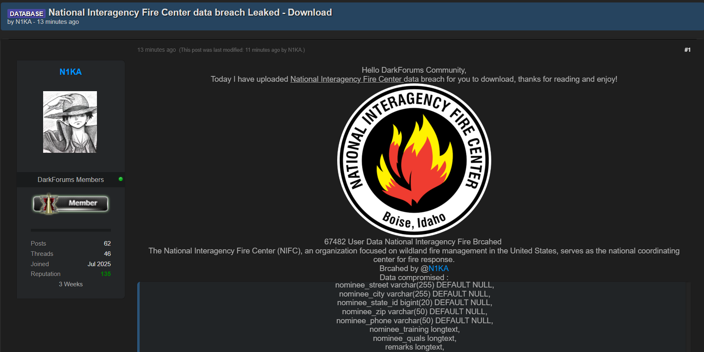Open N1KA profile name above the avatar
This screenshot has width=704, height=352.
tap(71, 72)
